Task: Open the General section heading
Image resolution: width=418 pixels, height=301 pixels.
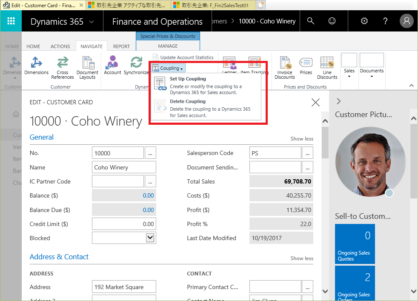Action: pyautogui.click(x=42, y=137)
